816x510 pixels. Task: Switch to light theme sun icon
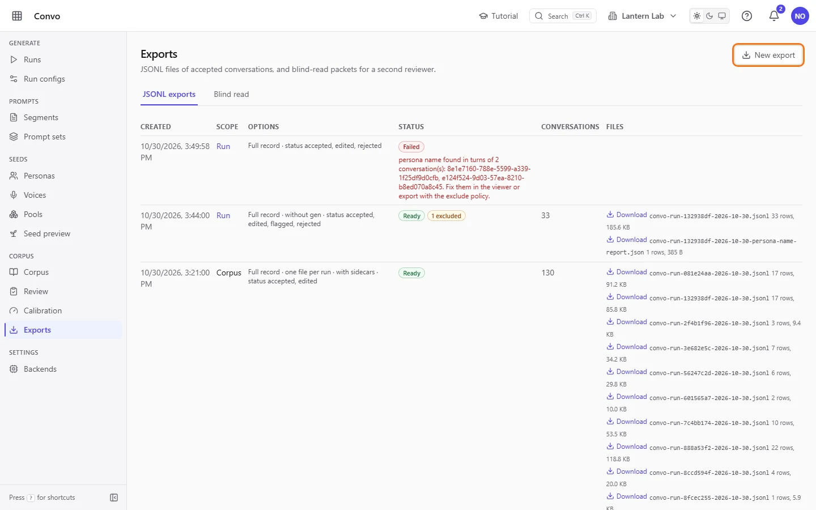tap(697, 16)
